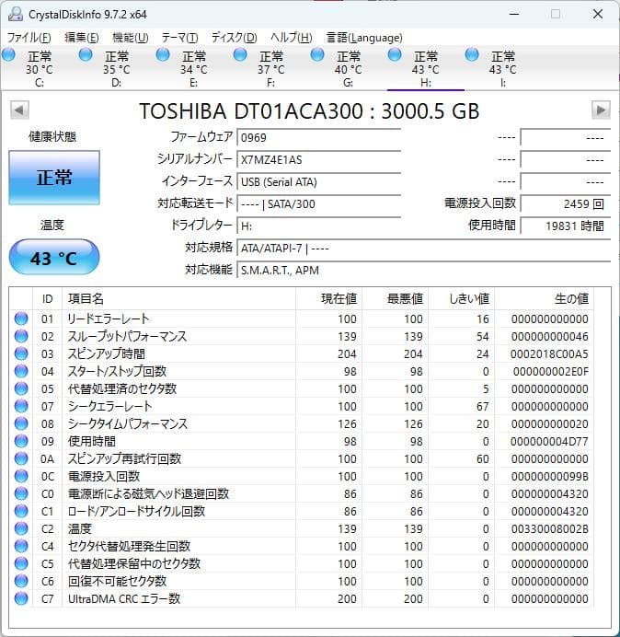Click status orb for 04 スタート/ストップ回数
Image resolution: width=620 pixels, height=637 pixels.
pos(21,371)
